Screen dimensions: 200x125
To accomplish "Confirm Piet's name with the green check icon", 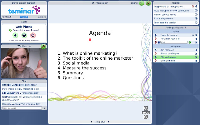I will [x=190, y=42].
